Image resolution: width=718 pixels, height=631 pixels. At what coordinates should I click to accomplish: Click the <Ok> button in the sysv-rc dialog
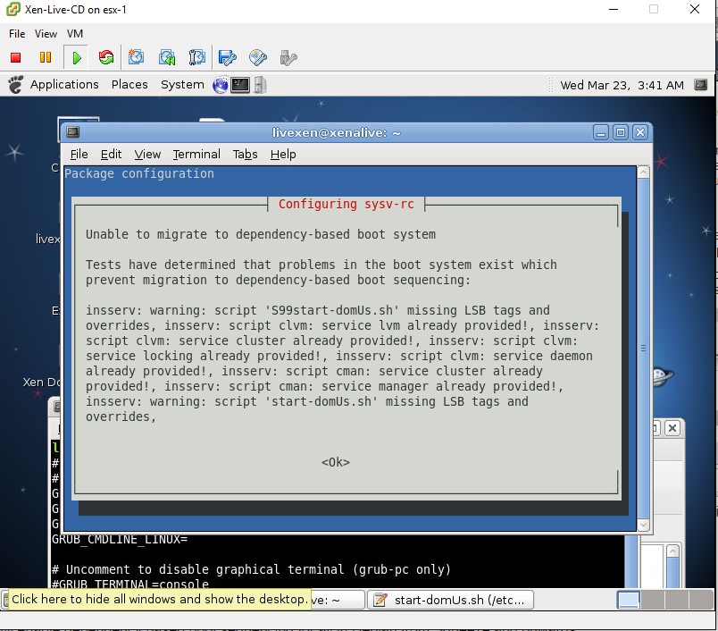[335, 462]
